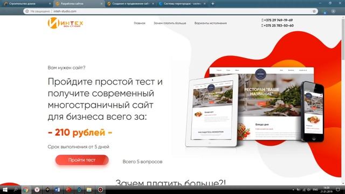
Task: Show hidden system tray icons
Action: tap(293, 190)
